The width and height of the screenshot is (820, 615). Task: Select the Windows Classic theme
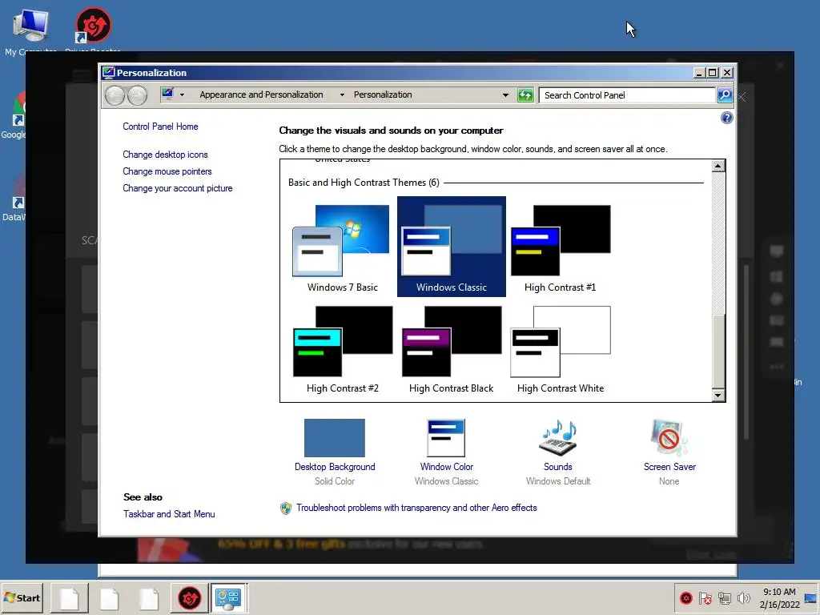pyautogui.click(x=452, y=247)
